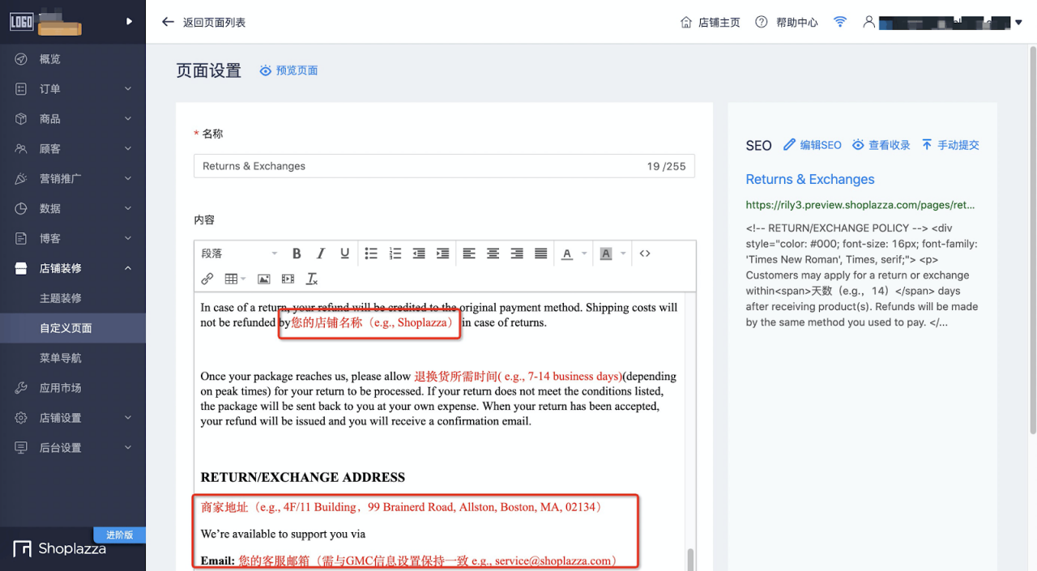Justify the text alignment

tap(541, 254)
